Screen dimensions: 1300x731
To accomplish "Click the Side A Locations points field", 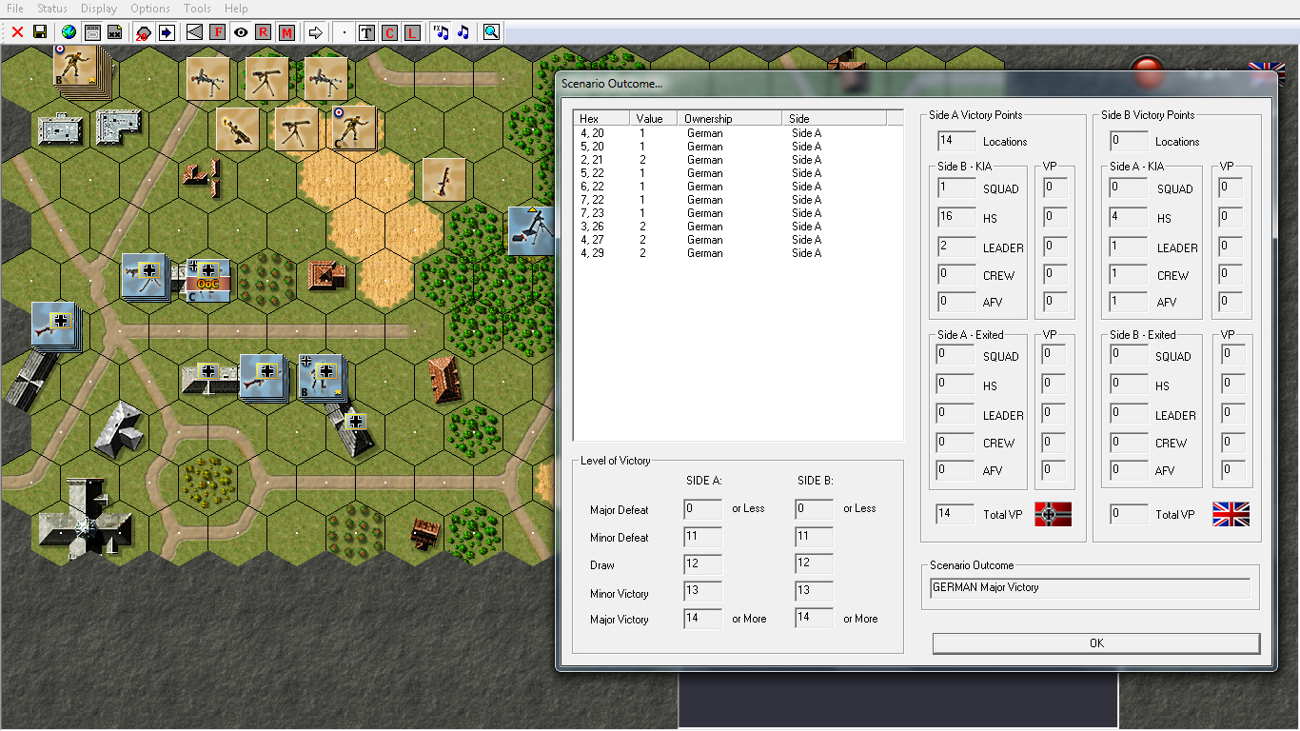I will click(x=956, y=142).
